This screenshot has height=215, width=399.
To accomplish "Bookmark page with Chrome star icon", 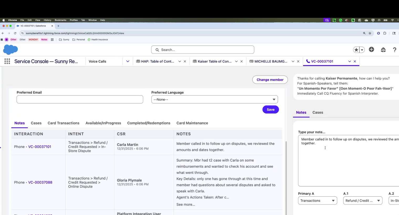I will [x=370, y=33].
